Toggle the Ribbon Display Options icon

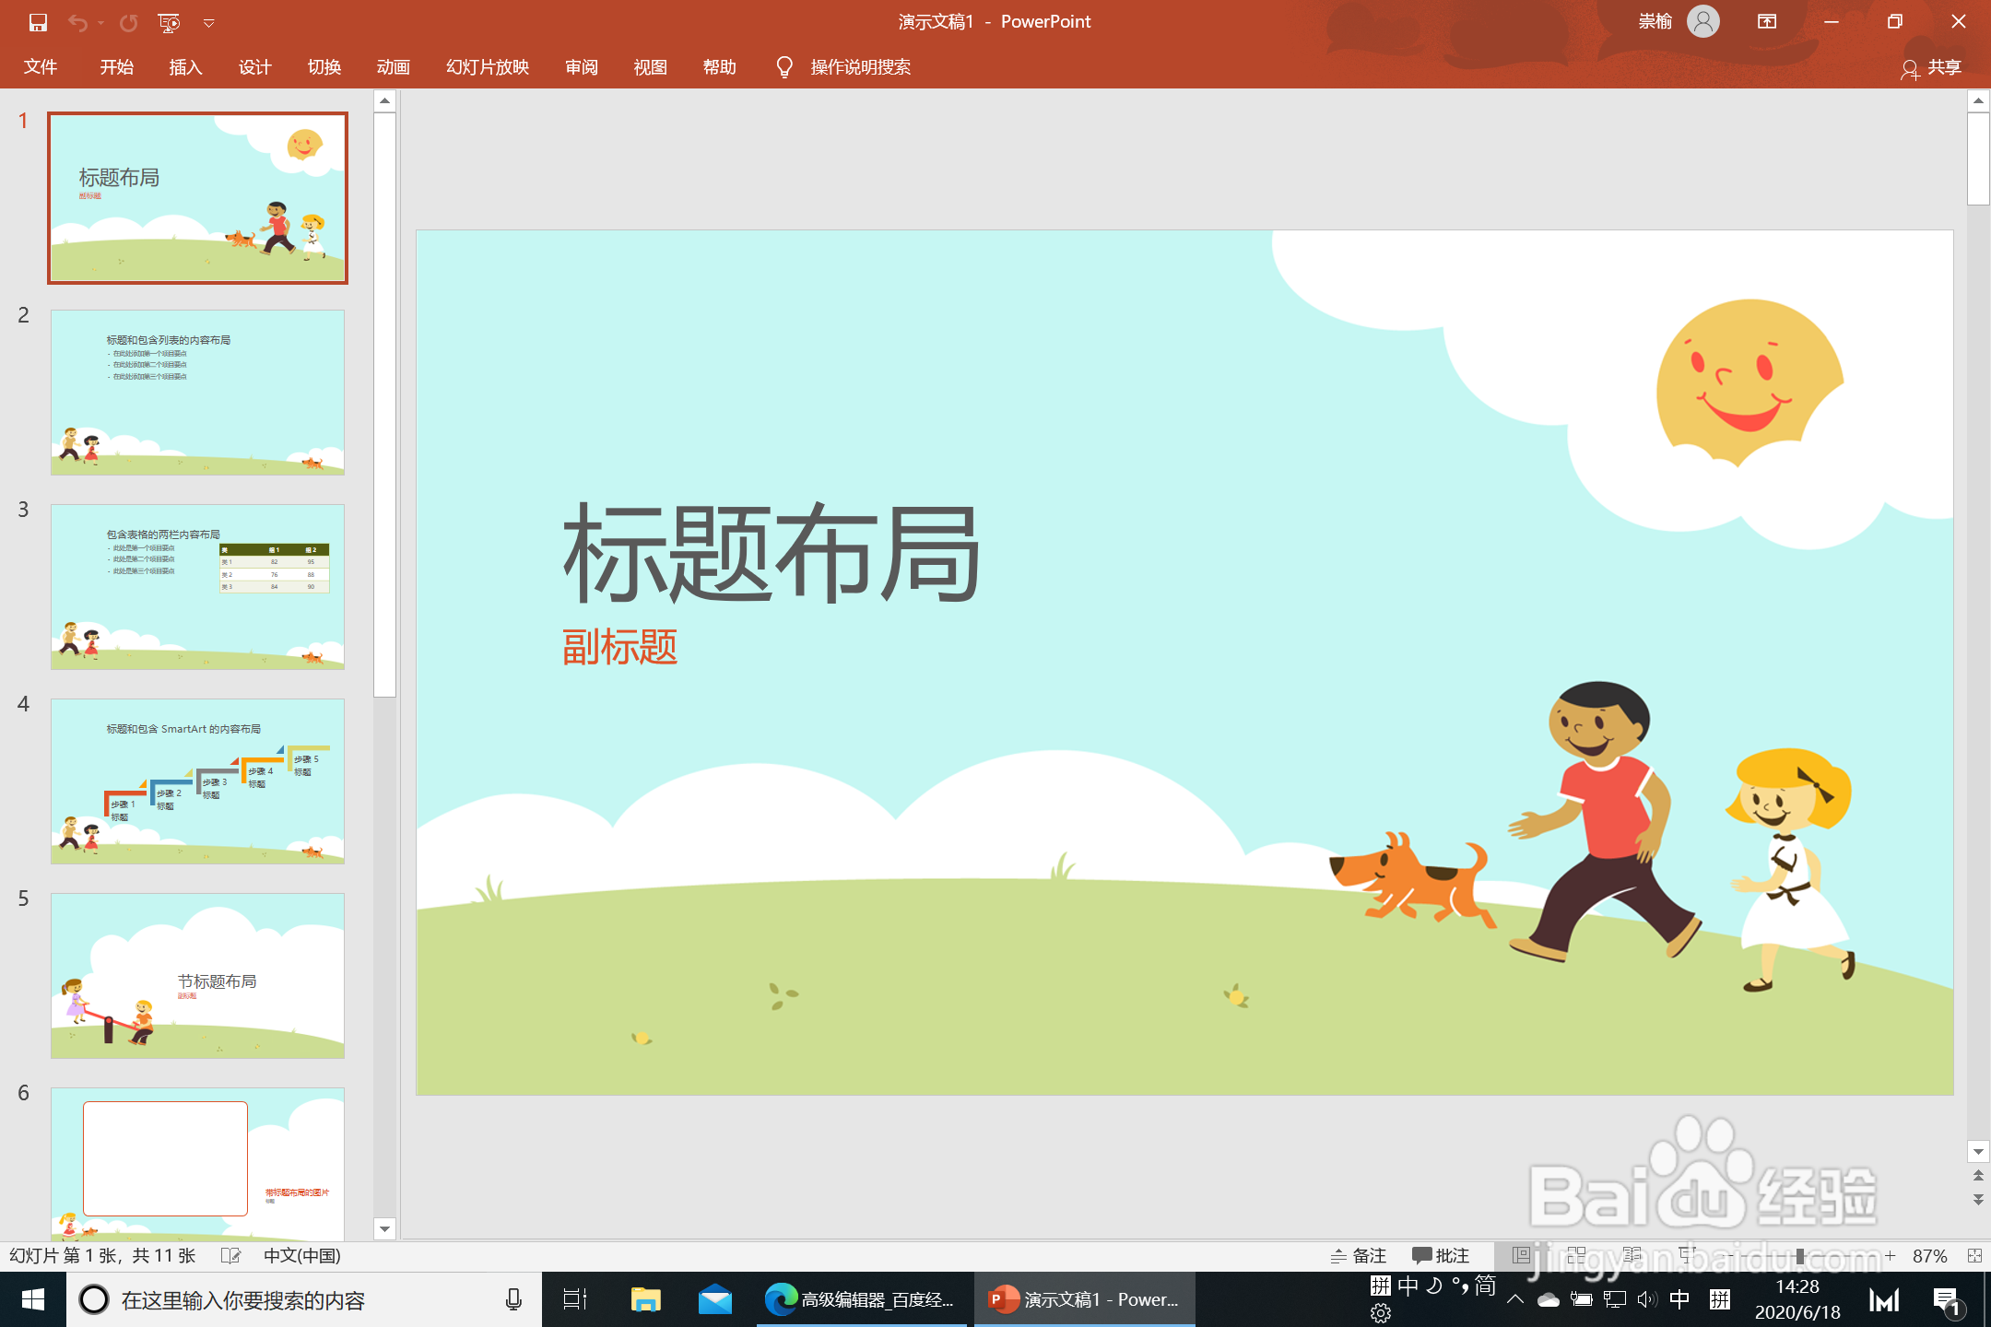pos(1767,21)
